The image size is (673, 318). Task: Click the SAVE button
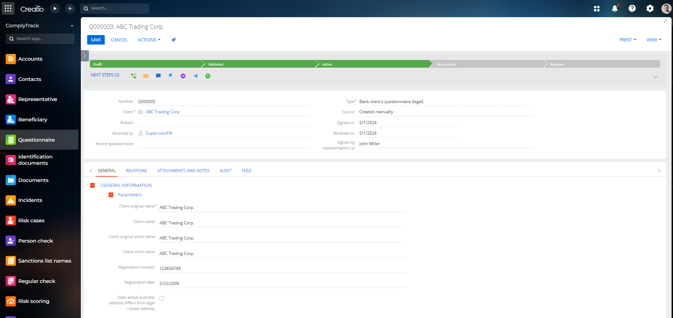(x=96, y=40)
